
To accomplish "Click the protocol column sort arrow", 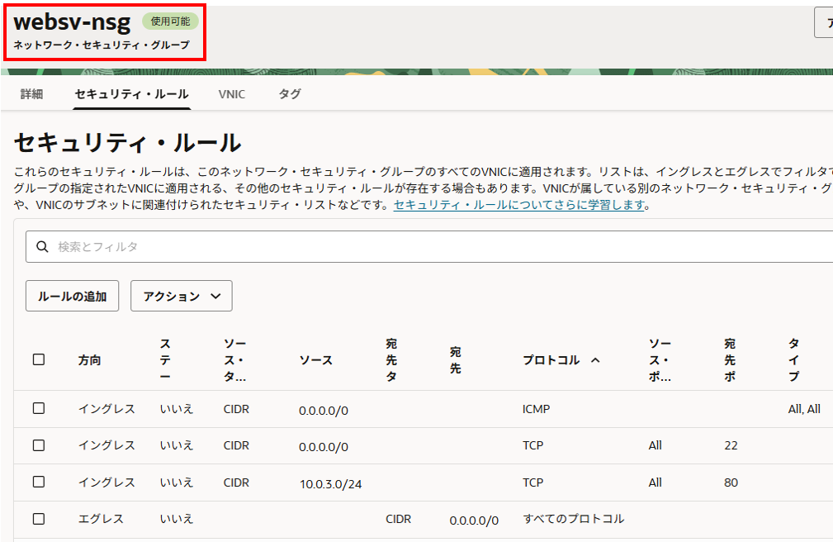I will pos(595,360).
